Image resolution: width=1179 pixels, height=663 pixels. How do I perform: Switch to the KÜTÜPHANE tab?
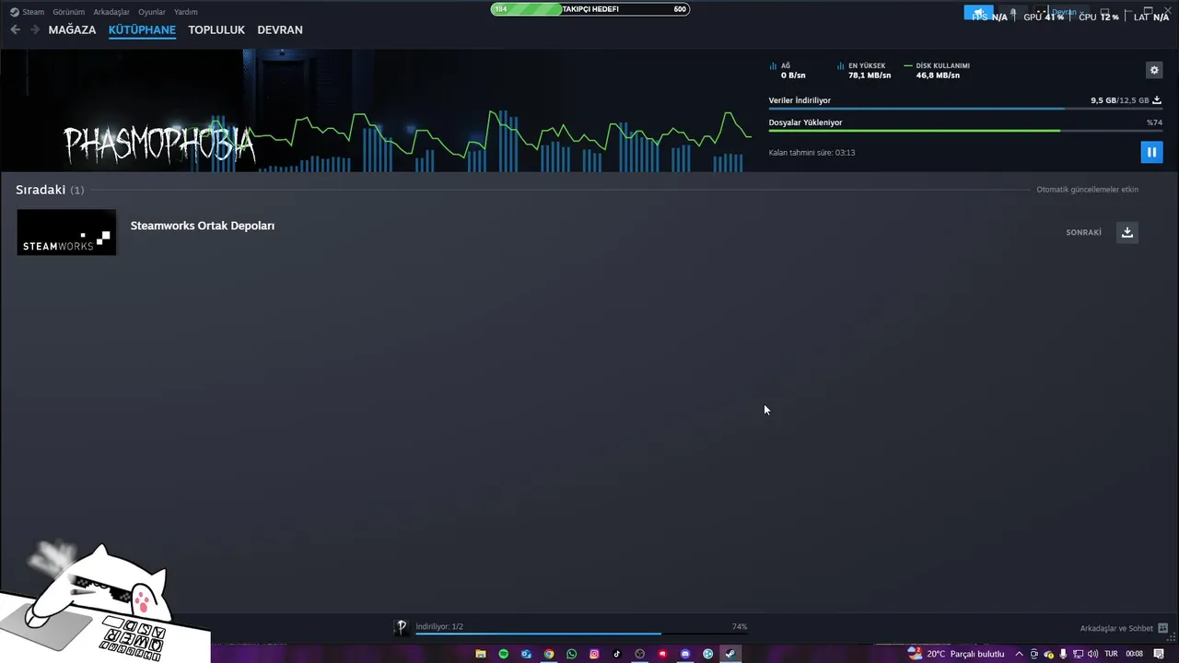point(142,29)
